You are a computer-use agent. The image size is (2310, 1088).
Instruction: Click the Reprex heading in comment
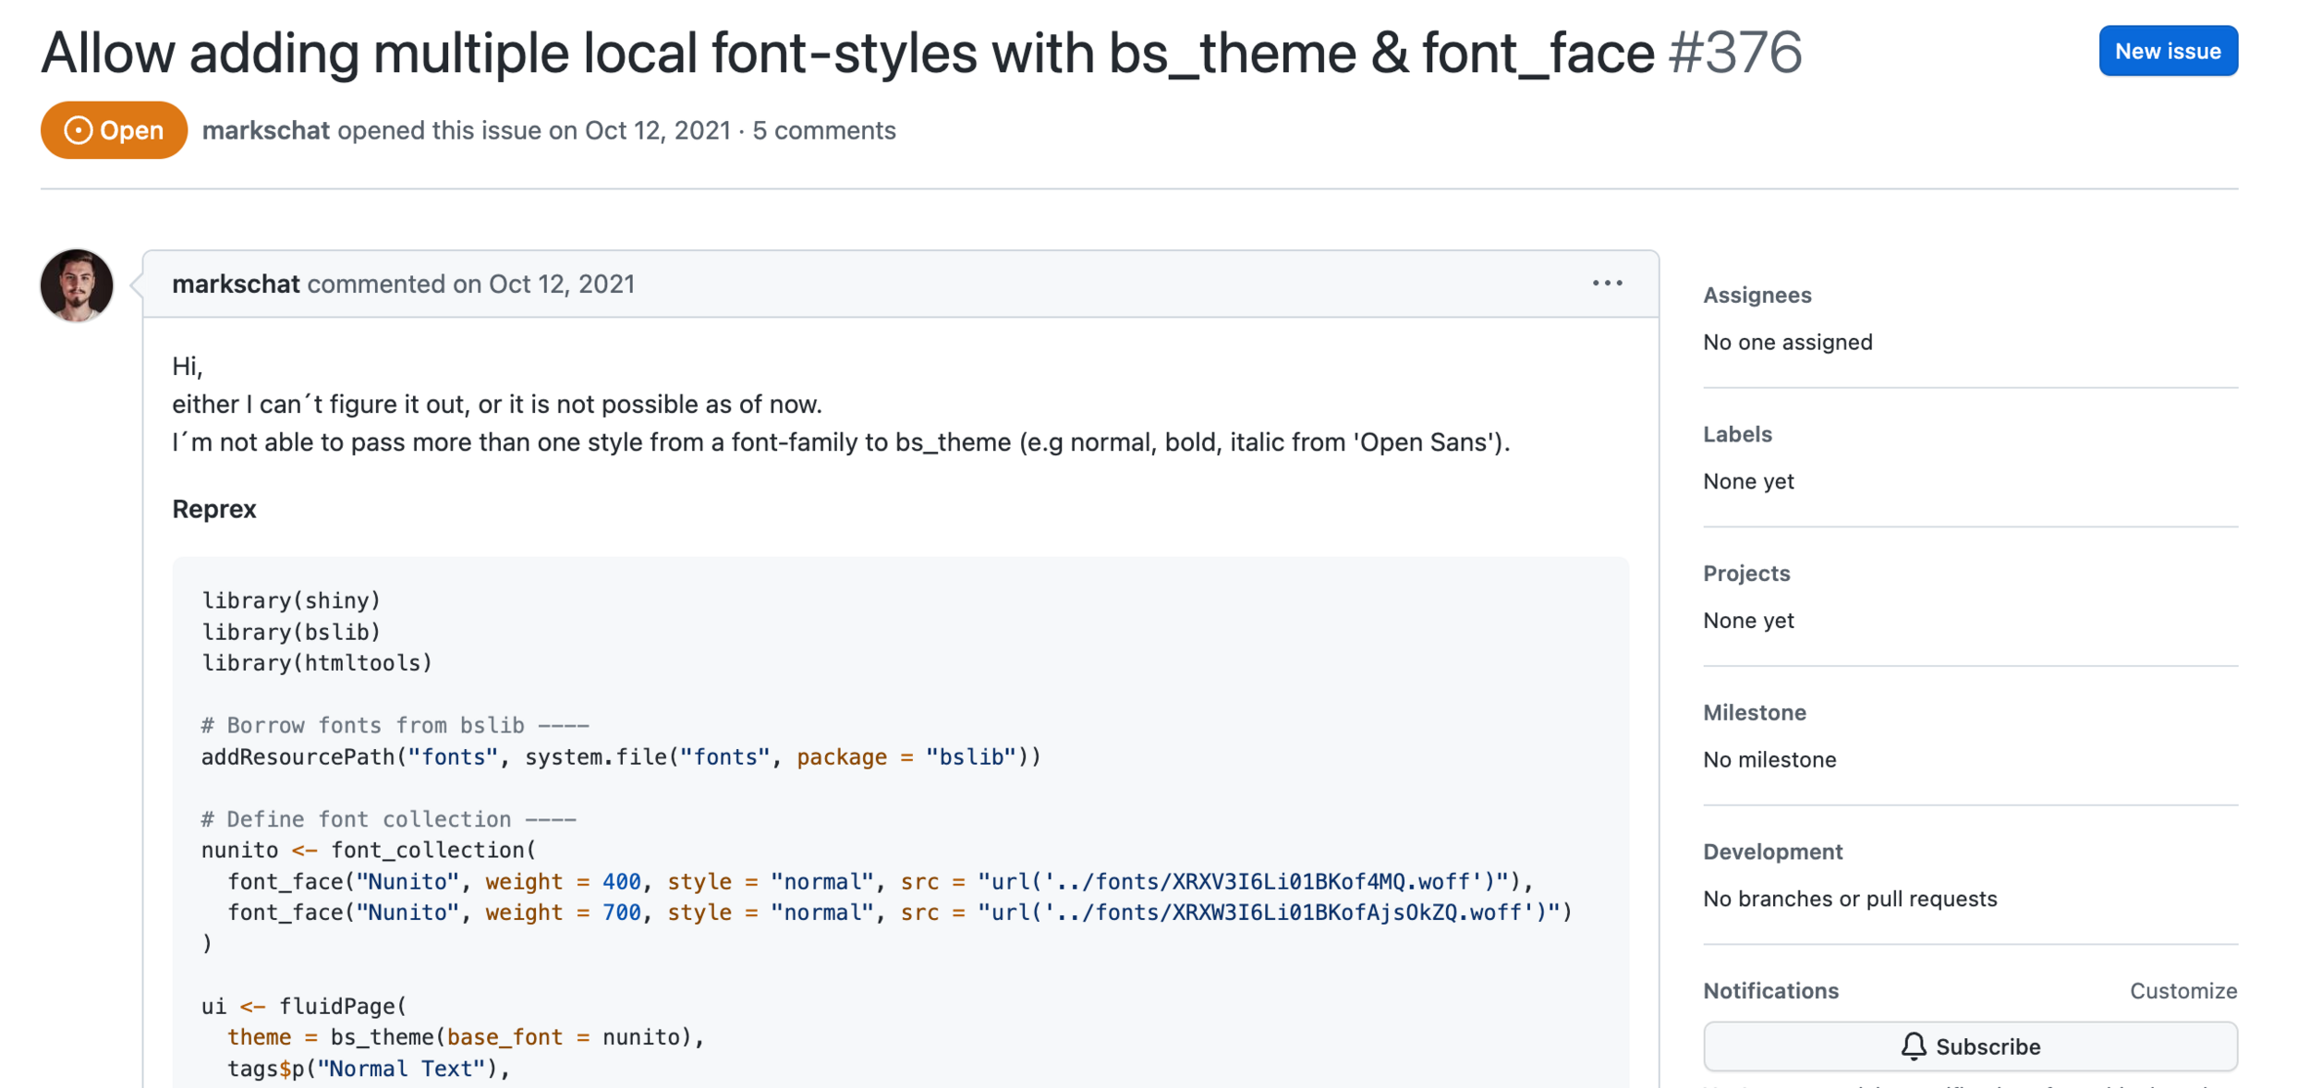pos(213,509)
